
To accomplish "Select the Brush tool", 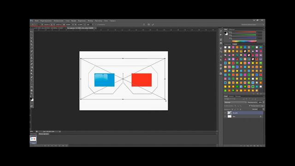I will pos(31,54).
